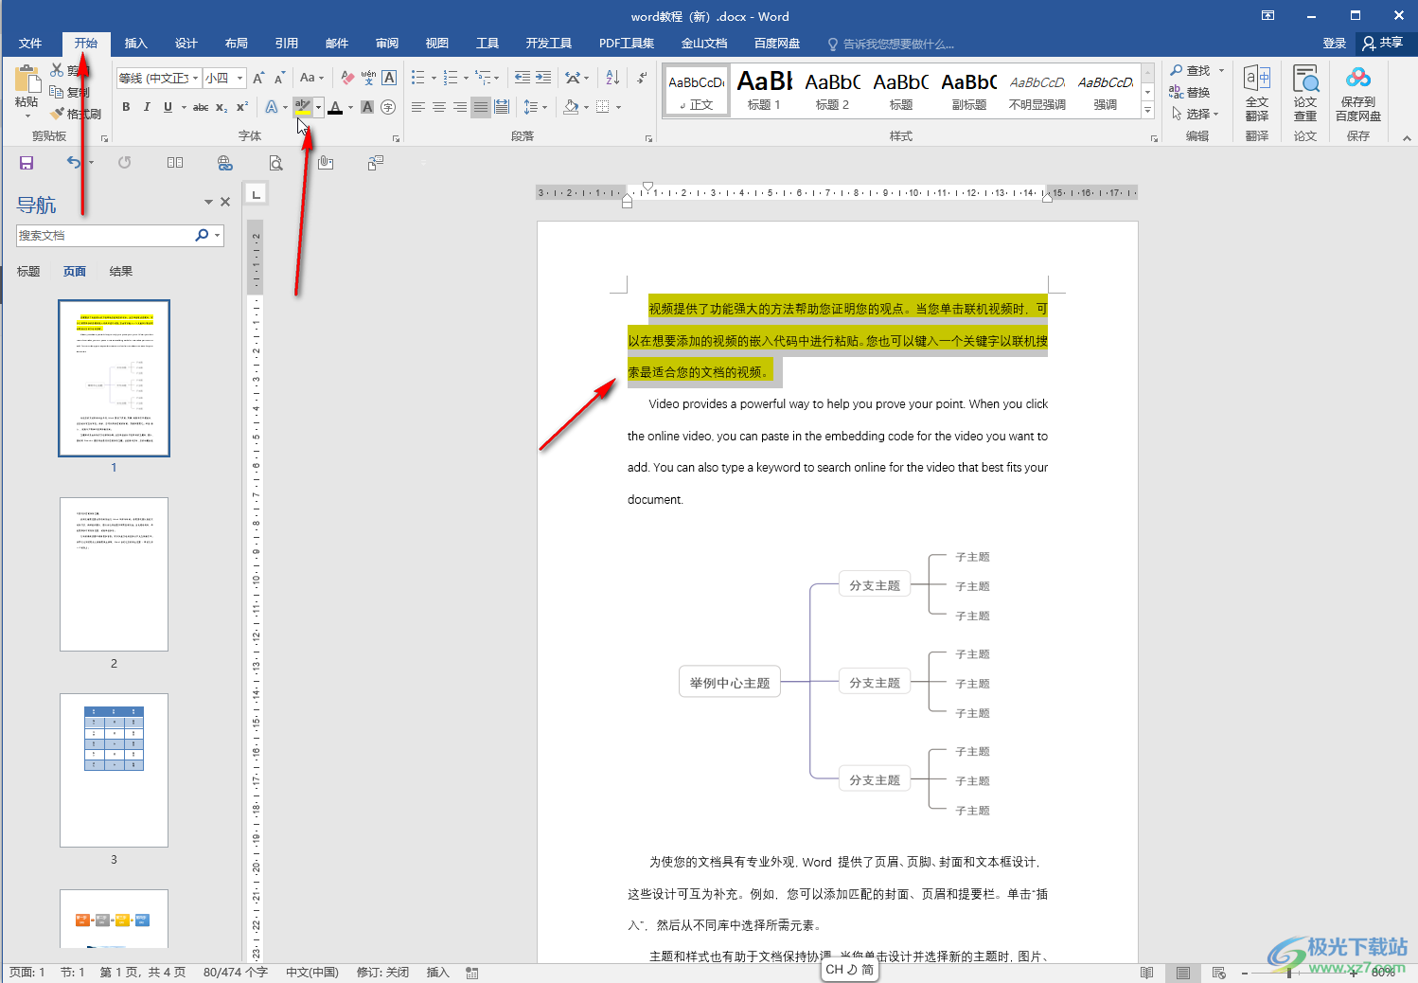
Task: Click the Format Painter brush
Action: click(59, 114)
